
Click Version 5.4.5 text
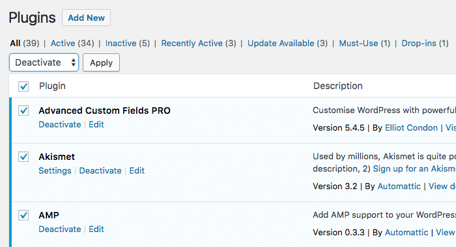pyautogui.click(x=339, y=128)
